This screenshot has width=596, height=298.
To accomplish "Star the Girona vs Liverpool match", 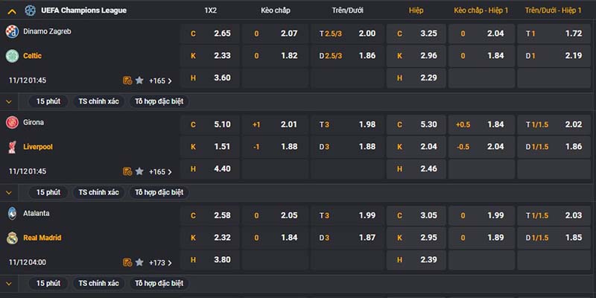I will tap(139, 171).
